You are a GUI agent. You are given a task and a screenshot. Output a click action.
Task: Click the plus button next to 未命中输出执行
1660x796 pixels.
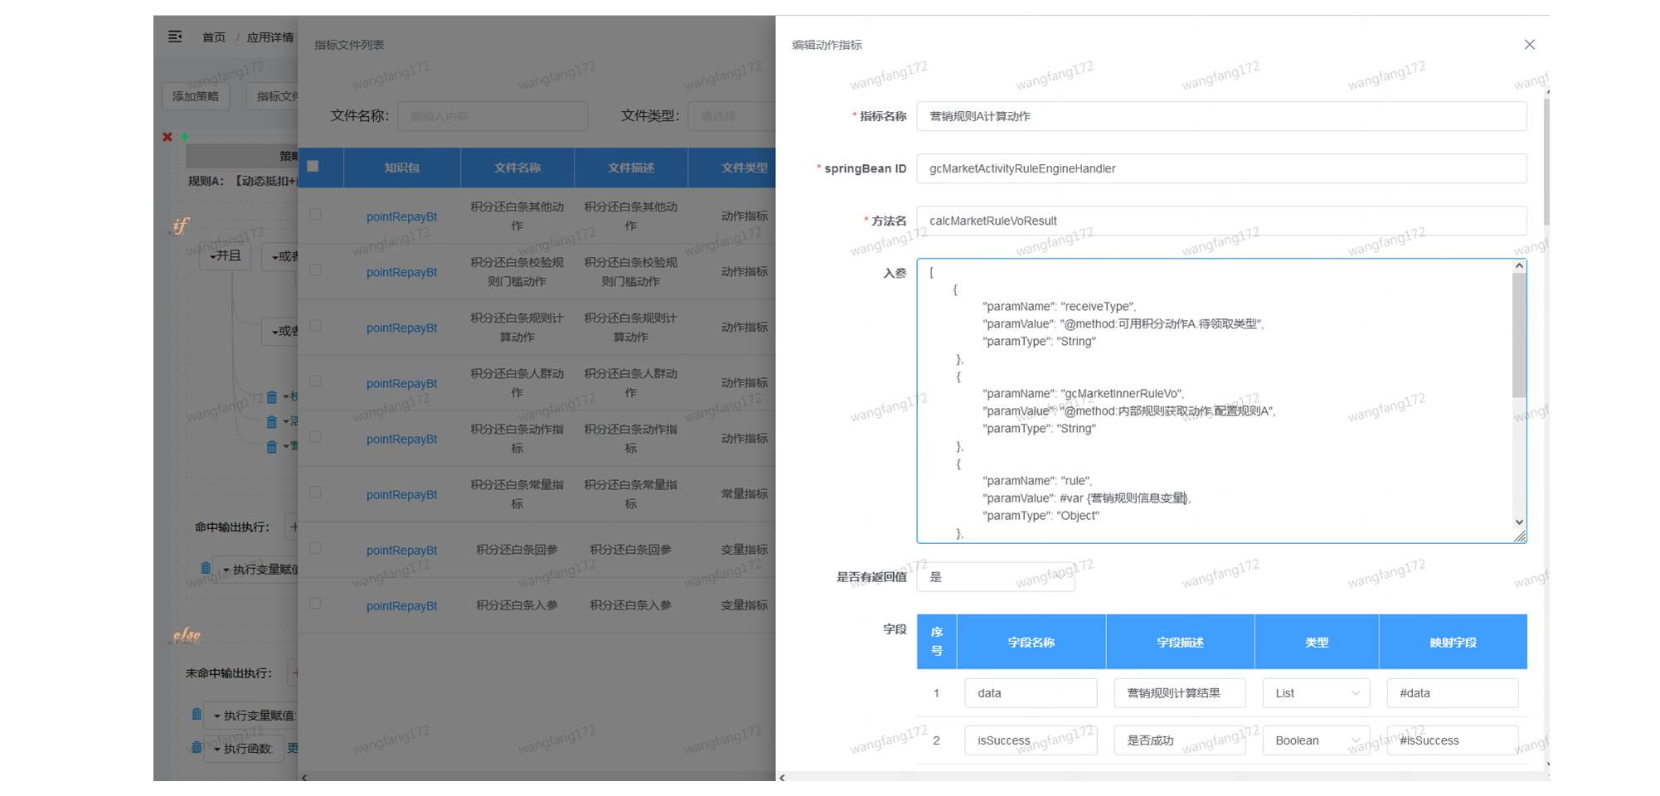pos(294,672)
